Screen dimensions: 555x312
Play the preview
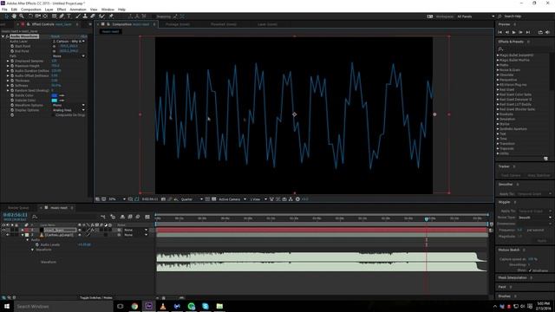coord(514,32)
